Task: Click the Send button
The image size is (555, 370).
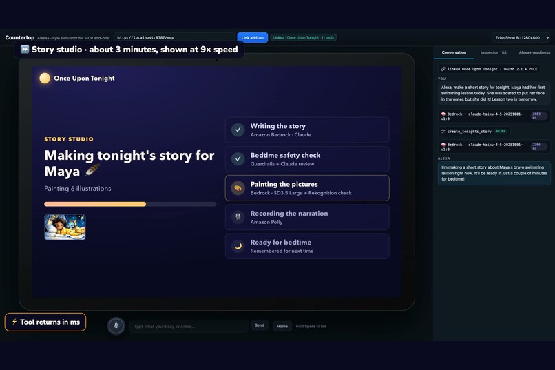Action: (x=260, y=325)
